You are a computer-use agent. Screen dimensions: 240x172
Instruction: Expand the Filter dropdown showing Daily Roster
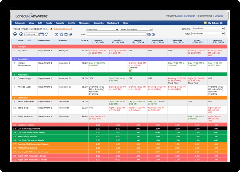(208, 33)
